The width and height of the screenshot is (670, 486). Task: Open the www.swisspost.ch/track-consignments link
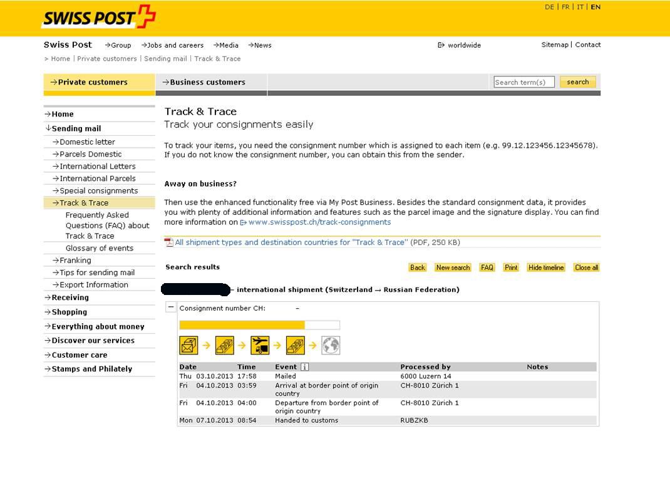pos(319,222)
